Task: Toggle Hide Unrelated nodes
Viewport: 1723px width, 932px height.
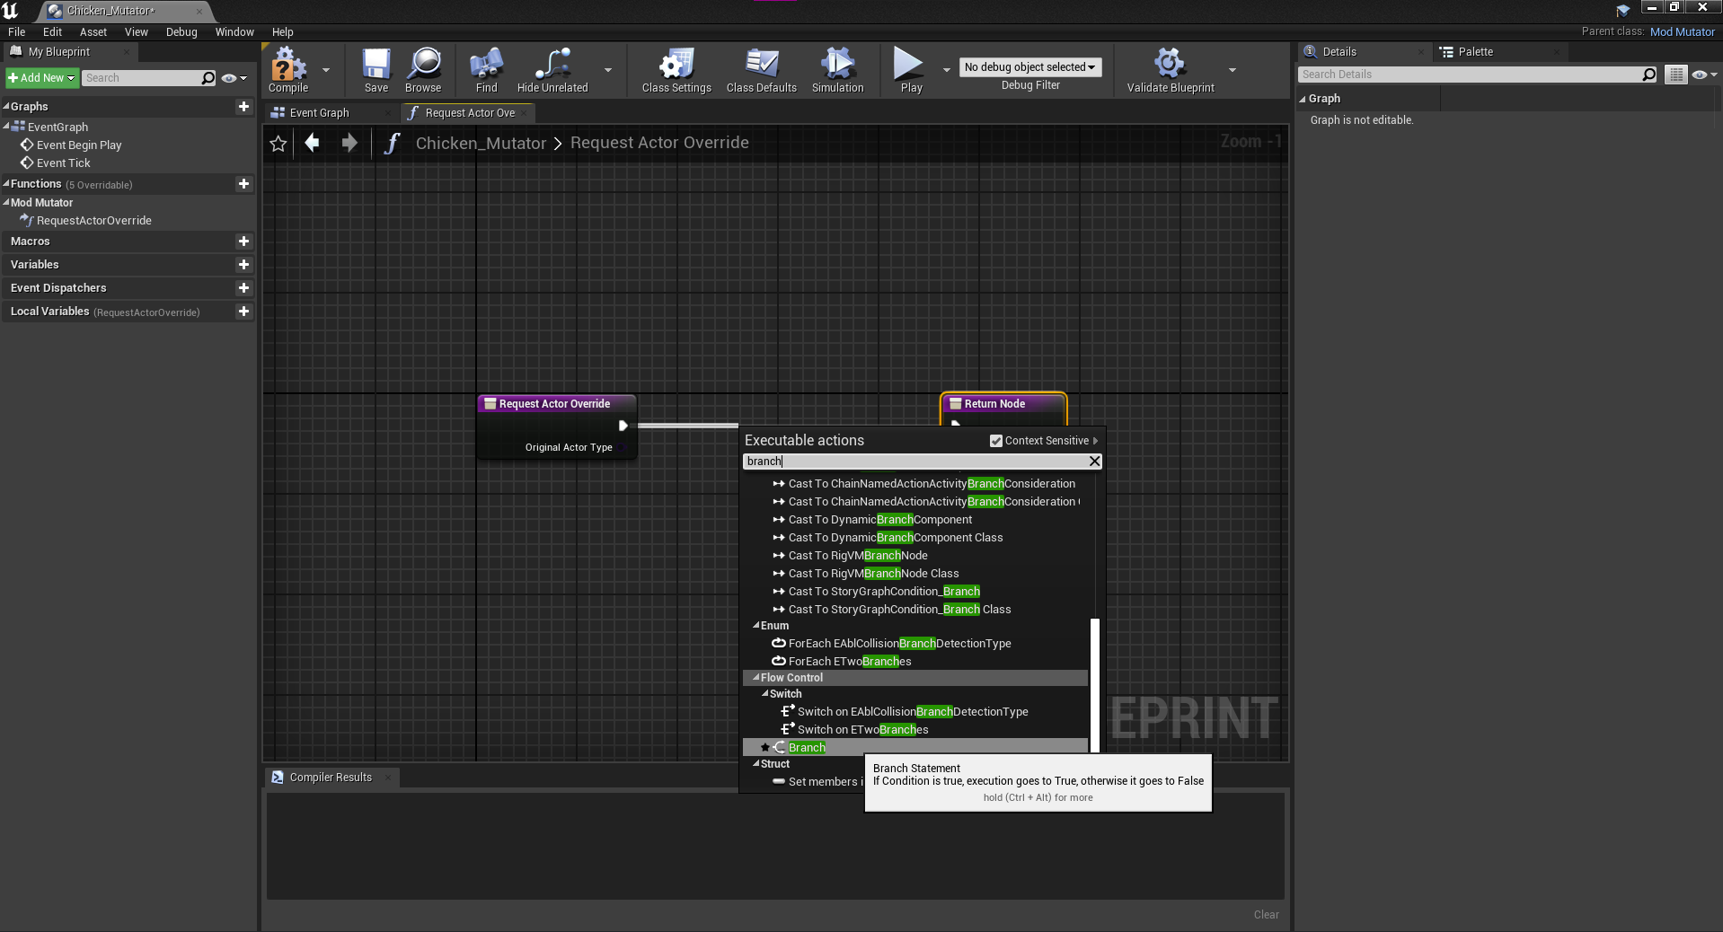Action: [552, 70]
